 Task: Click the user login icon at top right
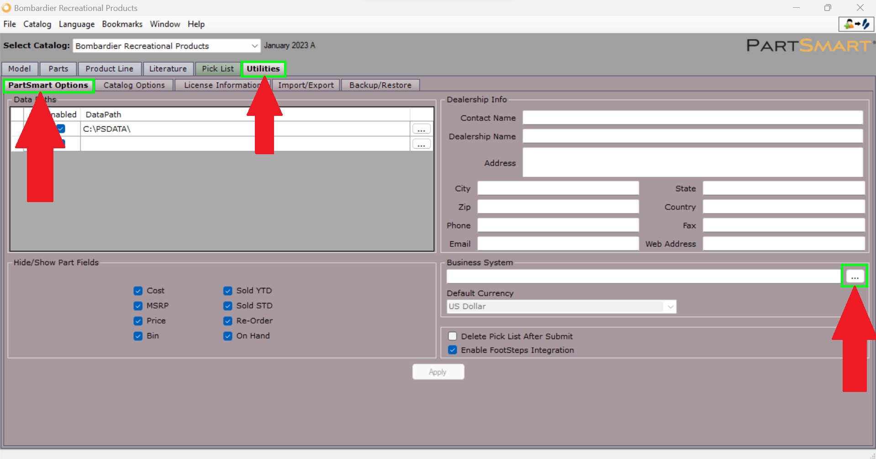856,24
